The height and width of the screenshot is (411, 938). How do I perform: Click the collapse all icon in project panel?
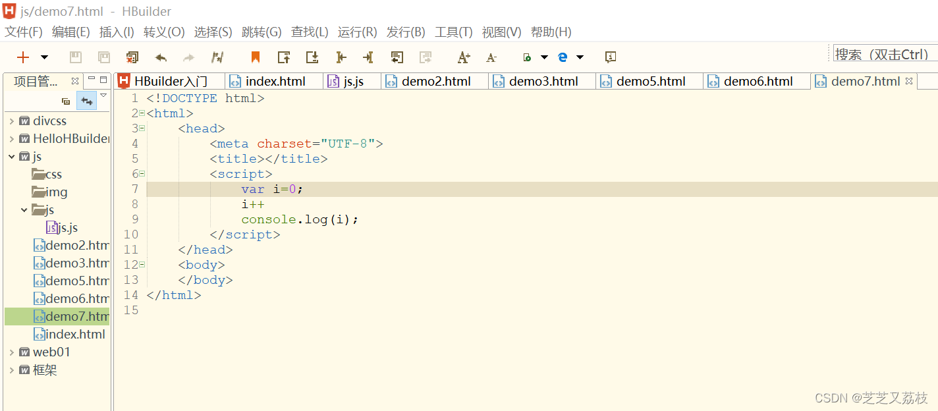pos(66,101)
